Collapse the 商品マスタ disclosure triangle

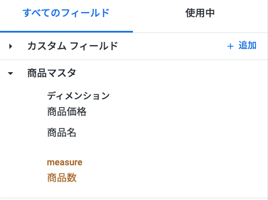(x=10, y=73)
